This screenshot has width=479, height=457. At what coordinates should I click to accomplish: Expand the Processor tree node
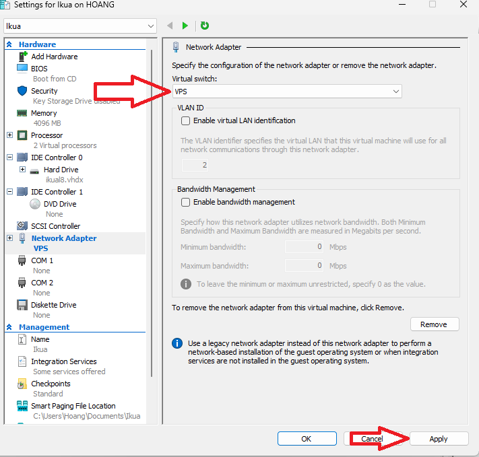(10, 135)
